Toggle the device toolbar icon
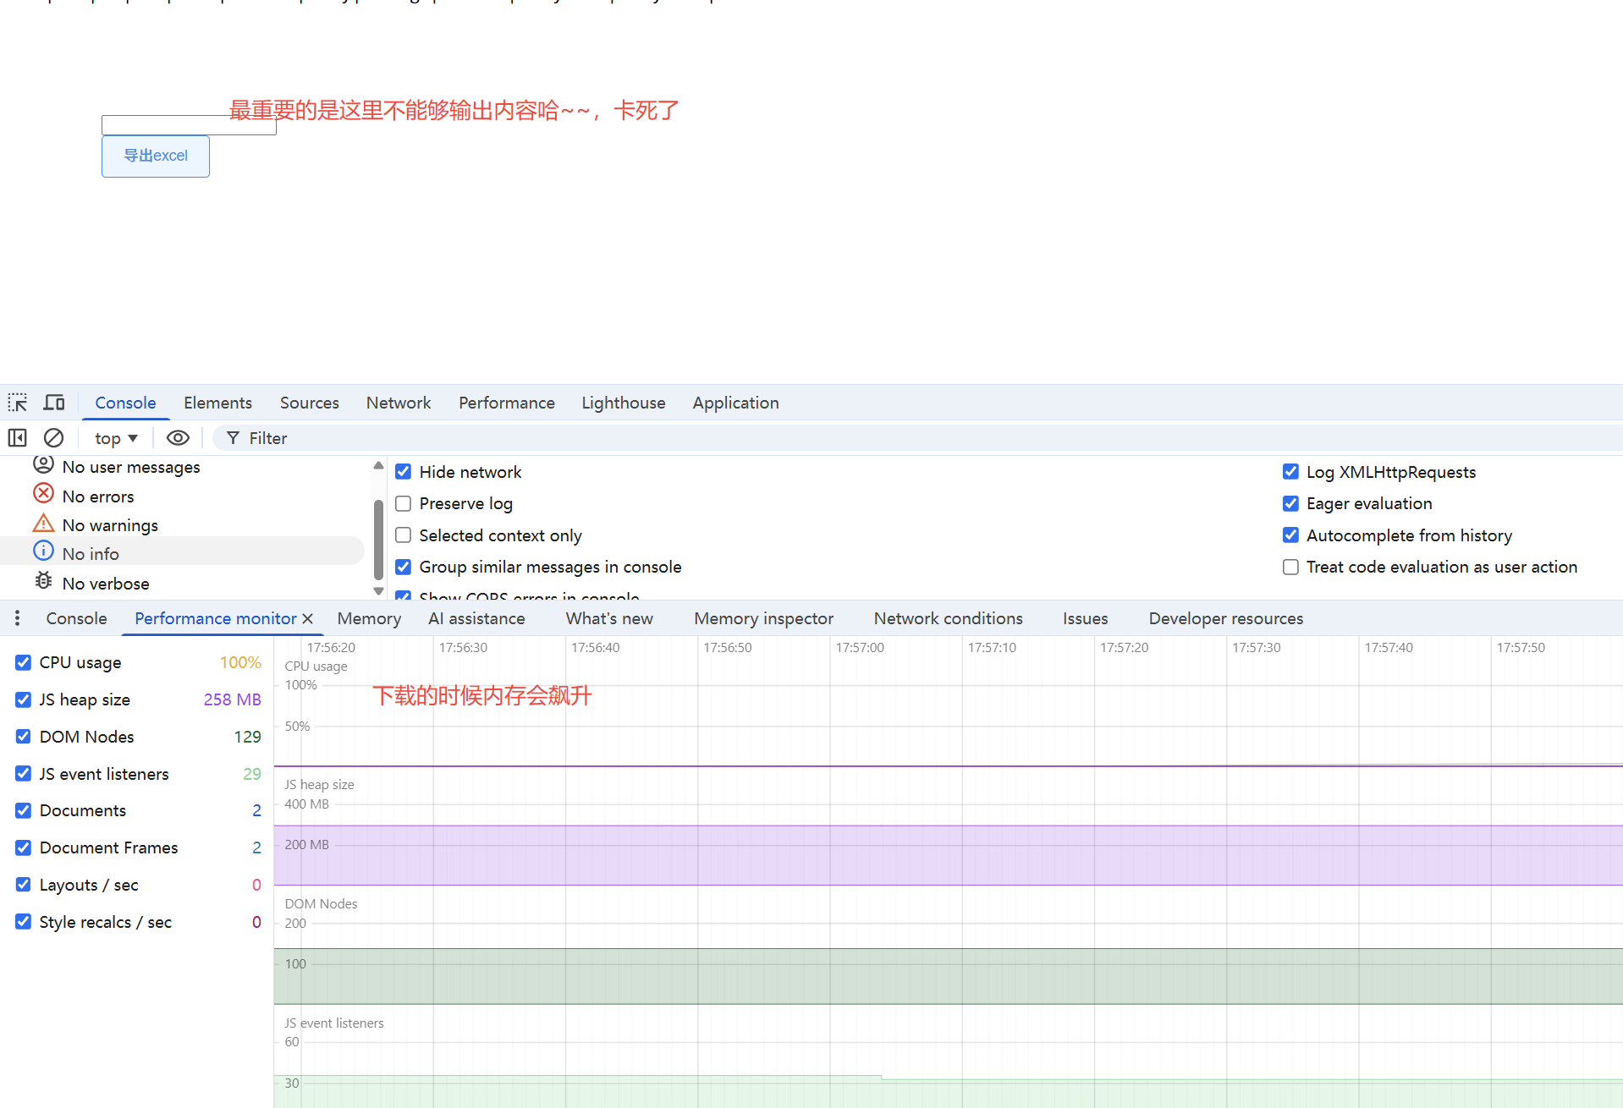This screenshot has width=1623, height=1108. (54, 403)
